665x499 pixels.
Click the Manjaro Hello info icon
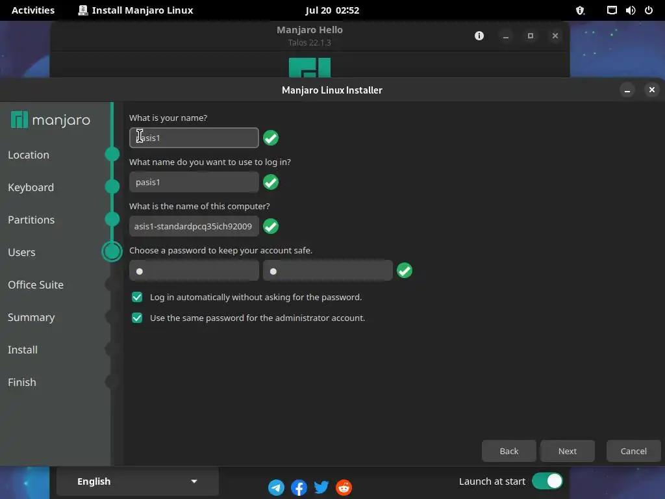coord(479,36)
